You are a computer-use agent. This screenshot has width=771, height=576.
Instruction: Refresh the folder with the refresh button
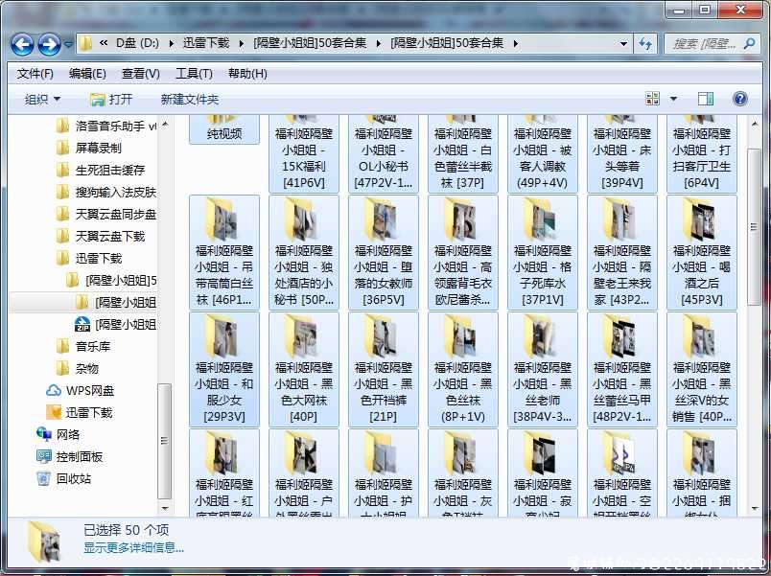(x=645, y=44)
